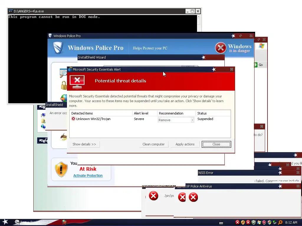Close the NSIS Error dialog
302x226 pixels.
click(298, 173)
